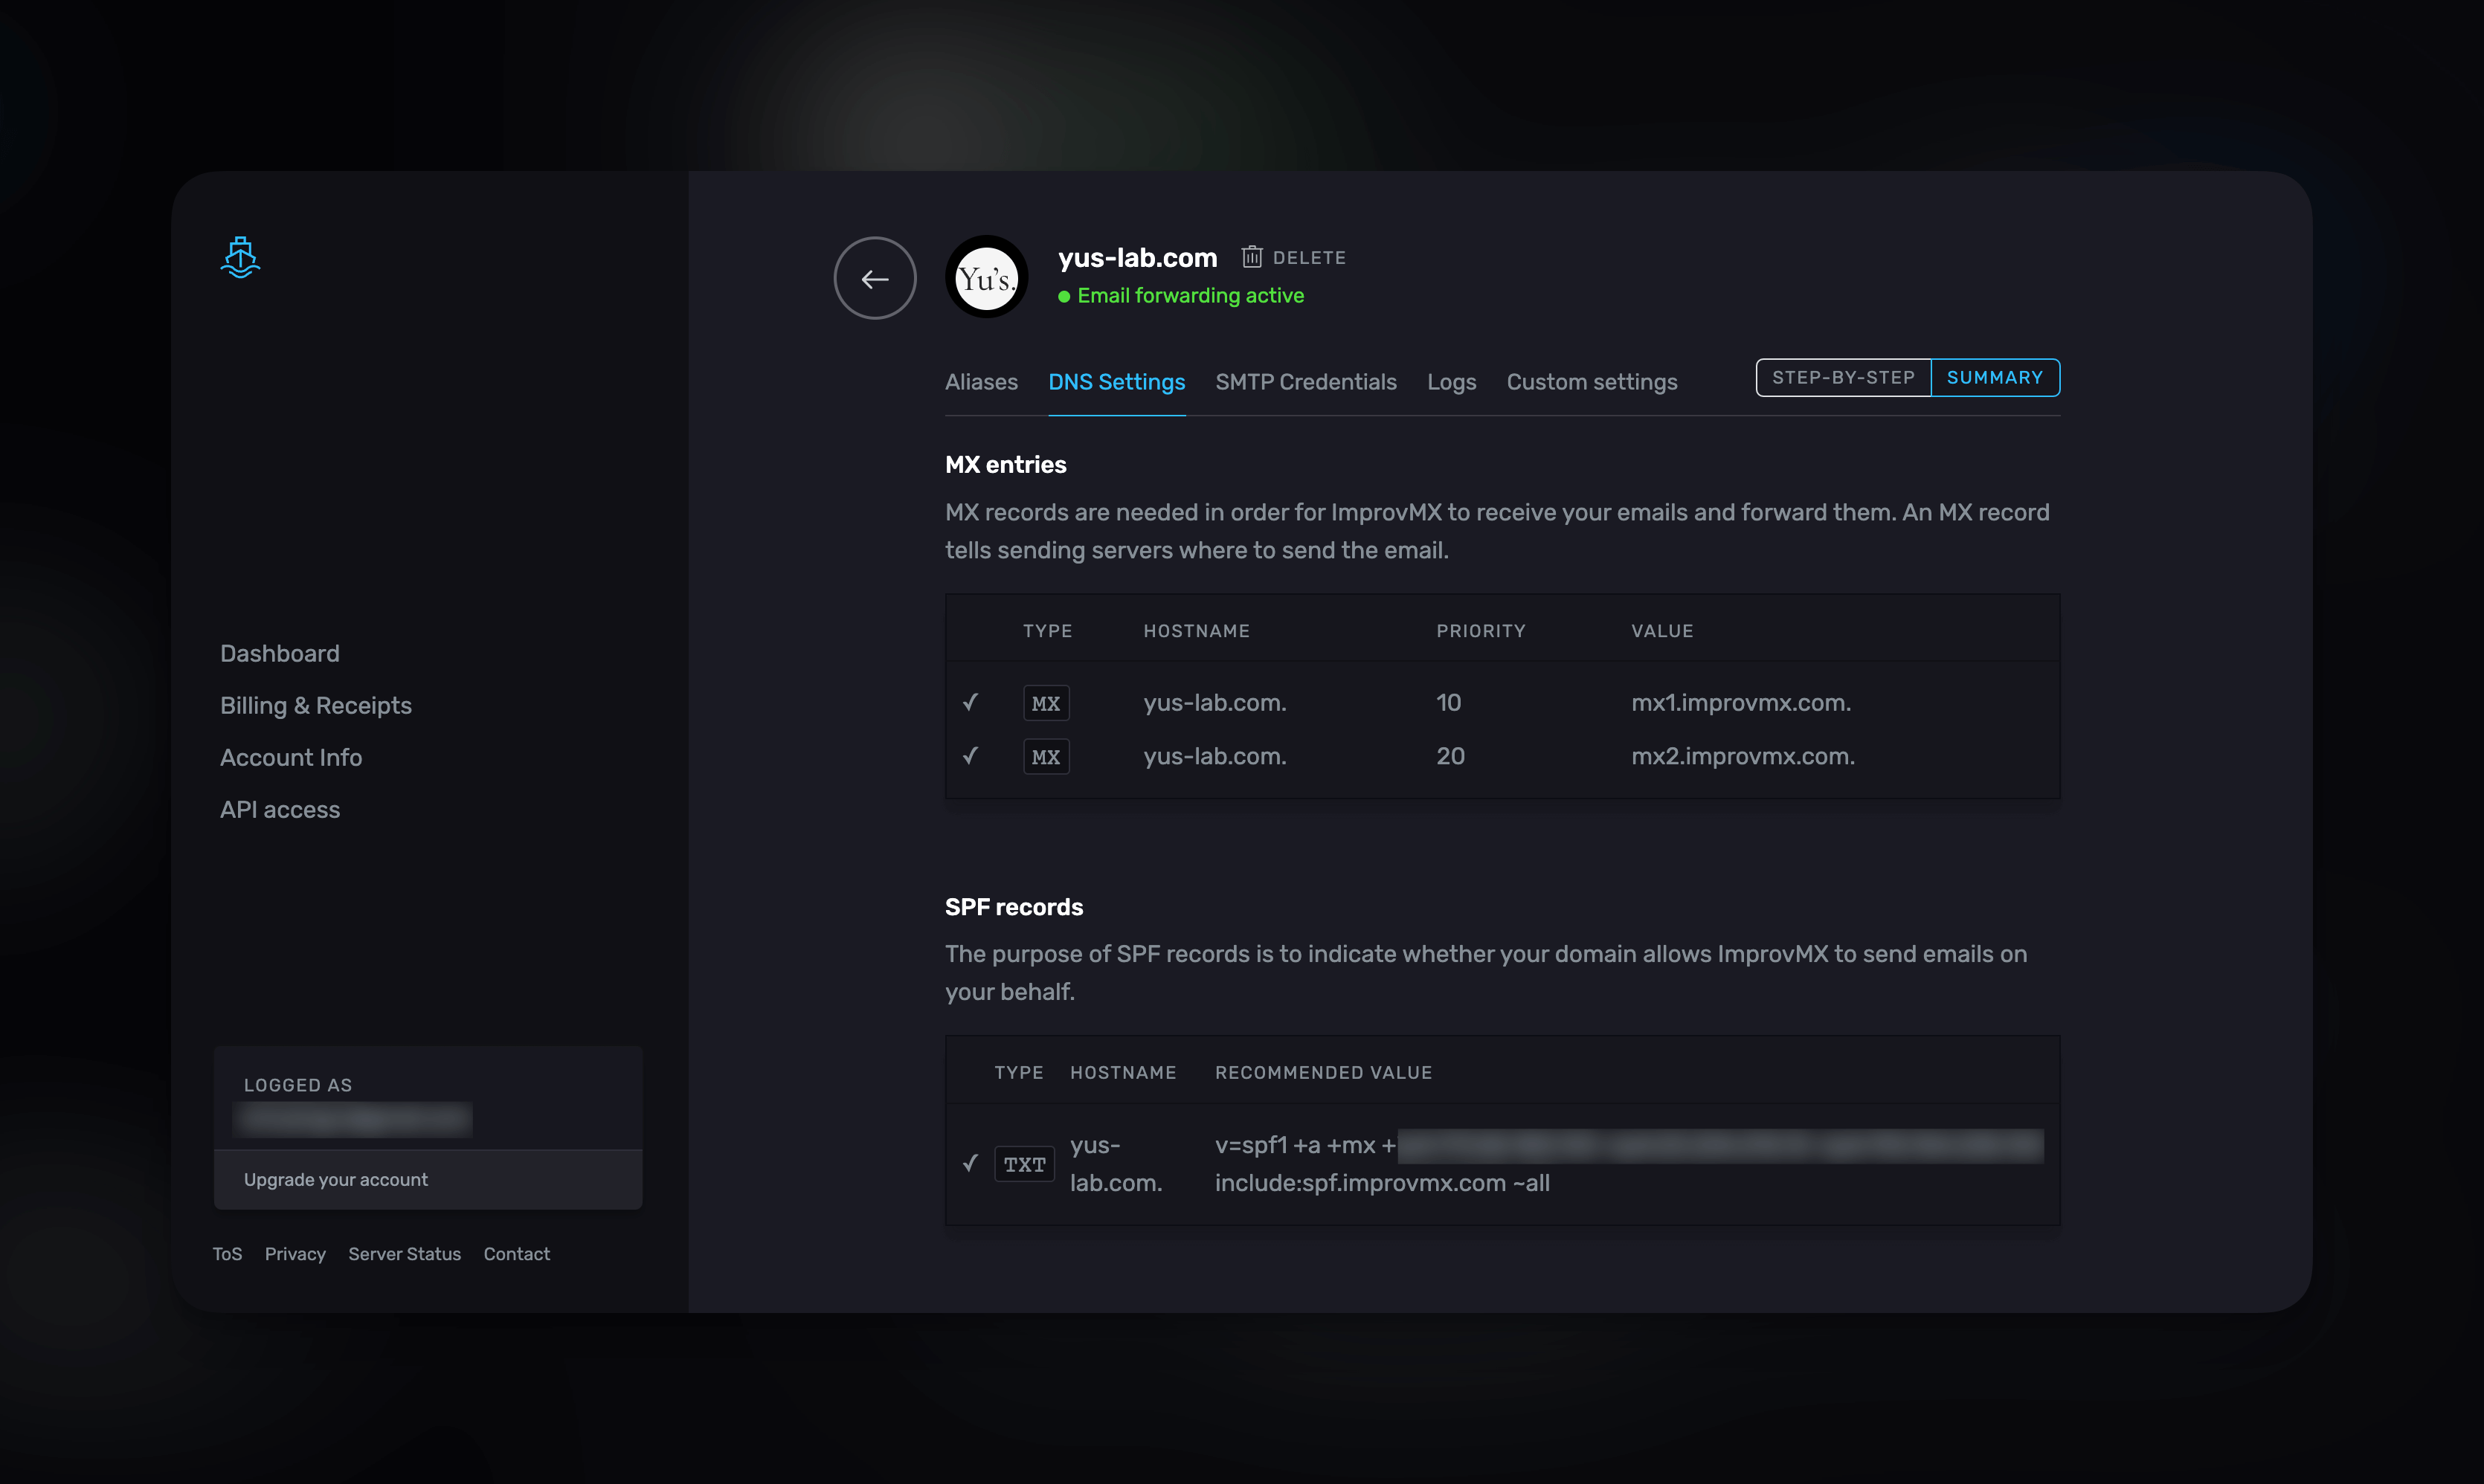Screen dimensions: 2484x1484
Task: Click the trash icon next to DELETE
Action: click(1251, 257)
